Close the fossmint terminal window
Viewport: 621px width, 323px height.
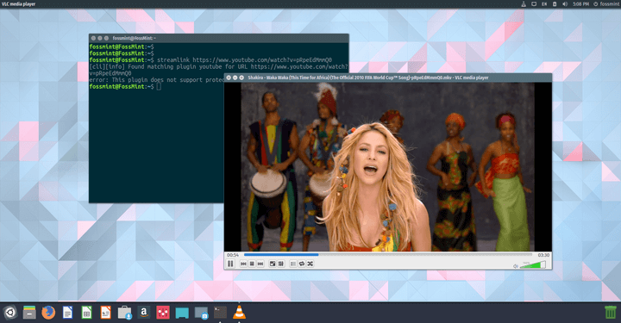(93, 38)
